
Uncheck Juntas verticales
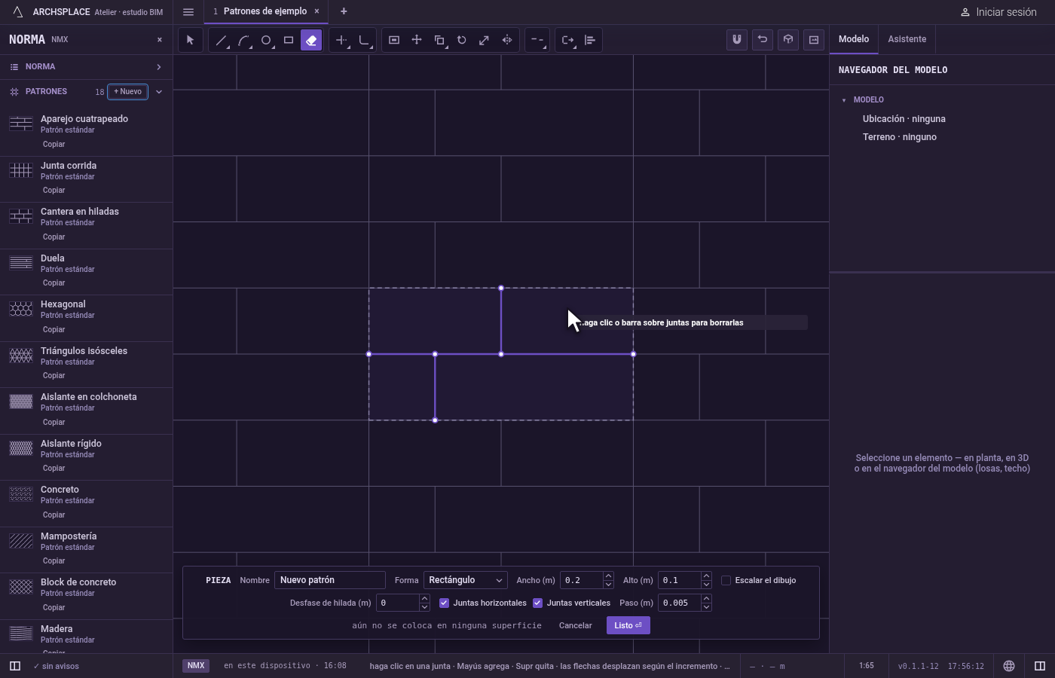click(x=538, y=603)
